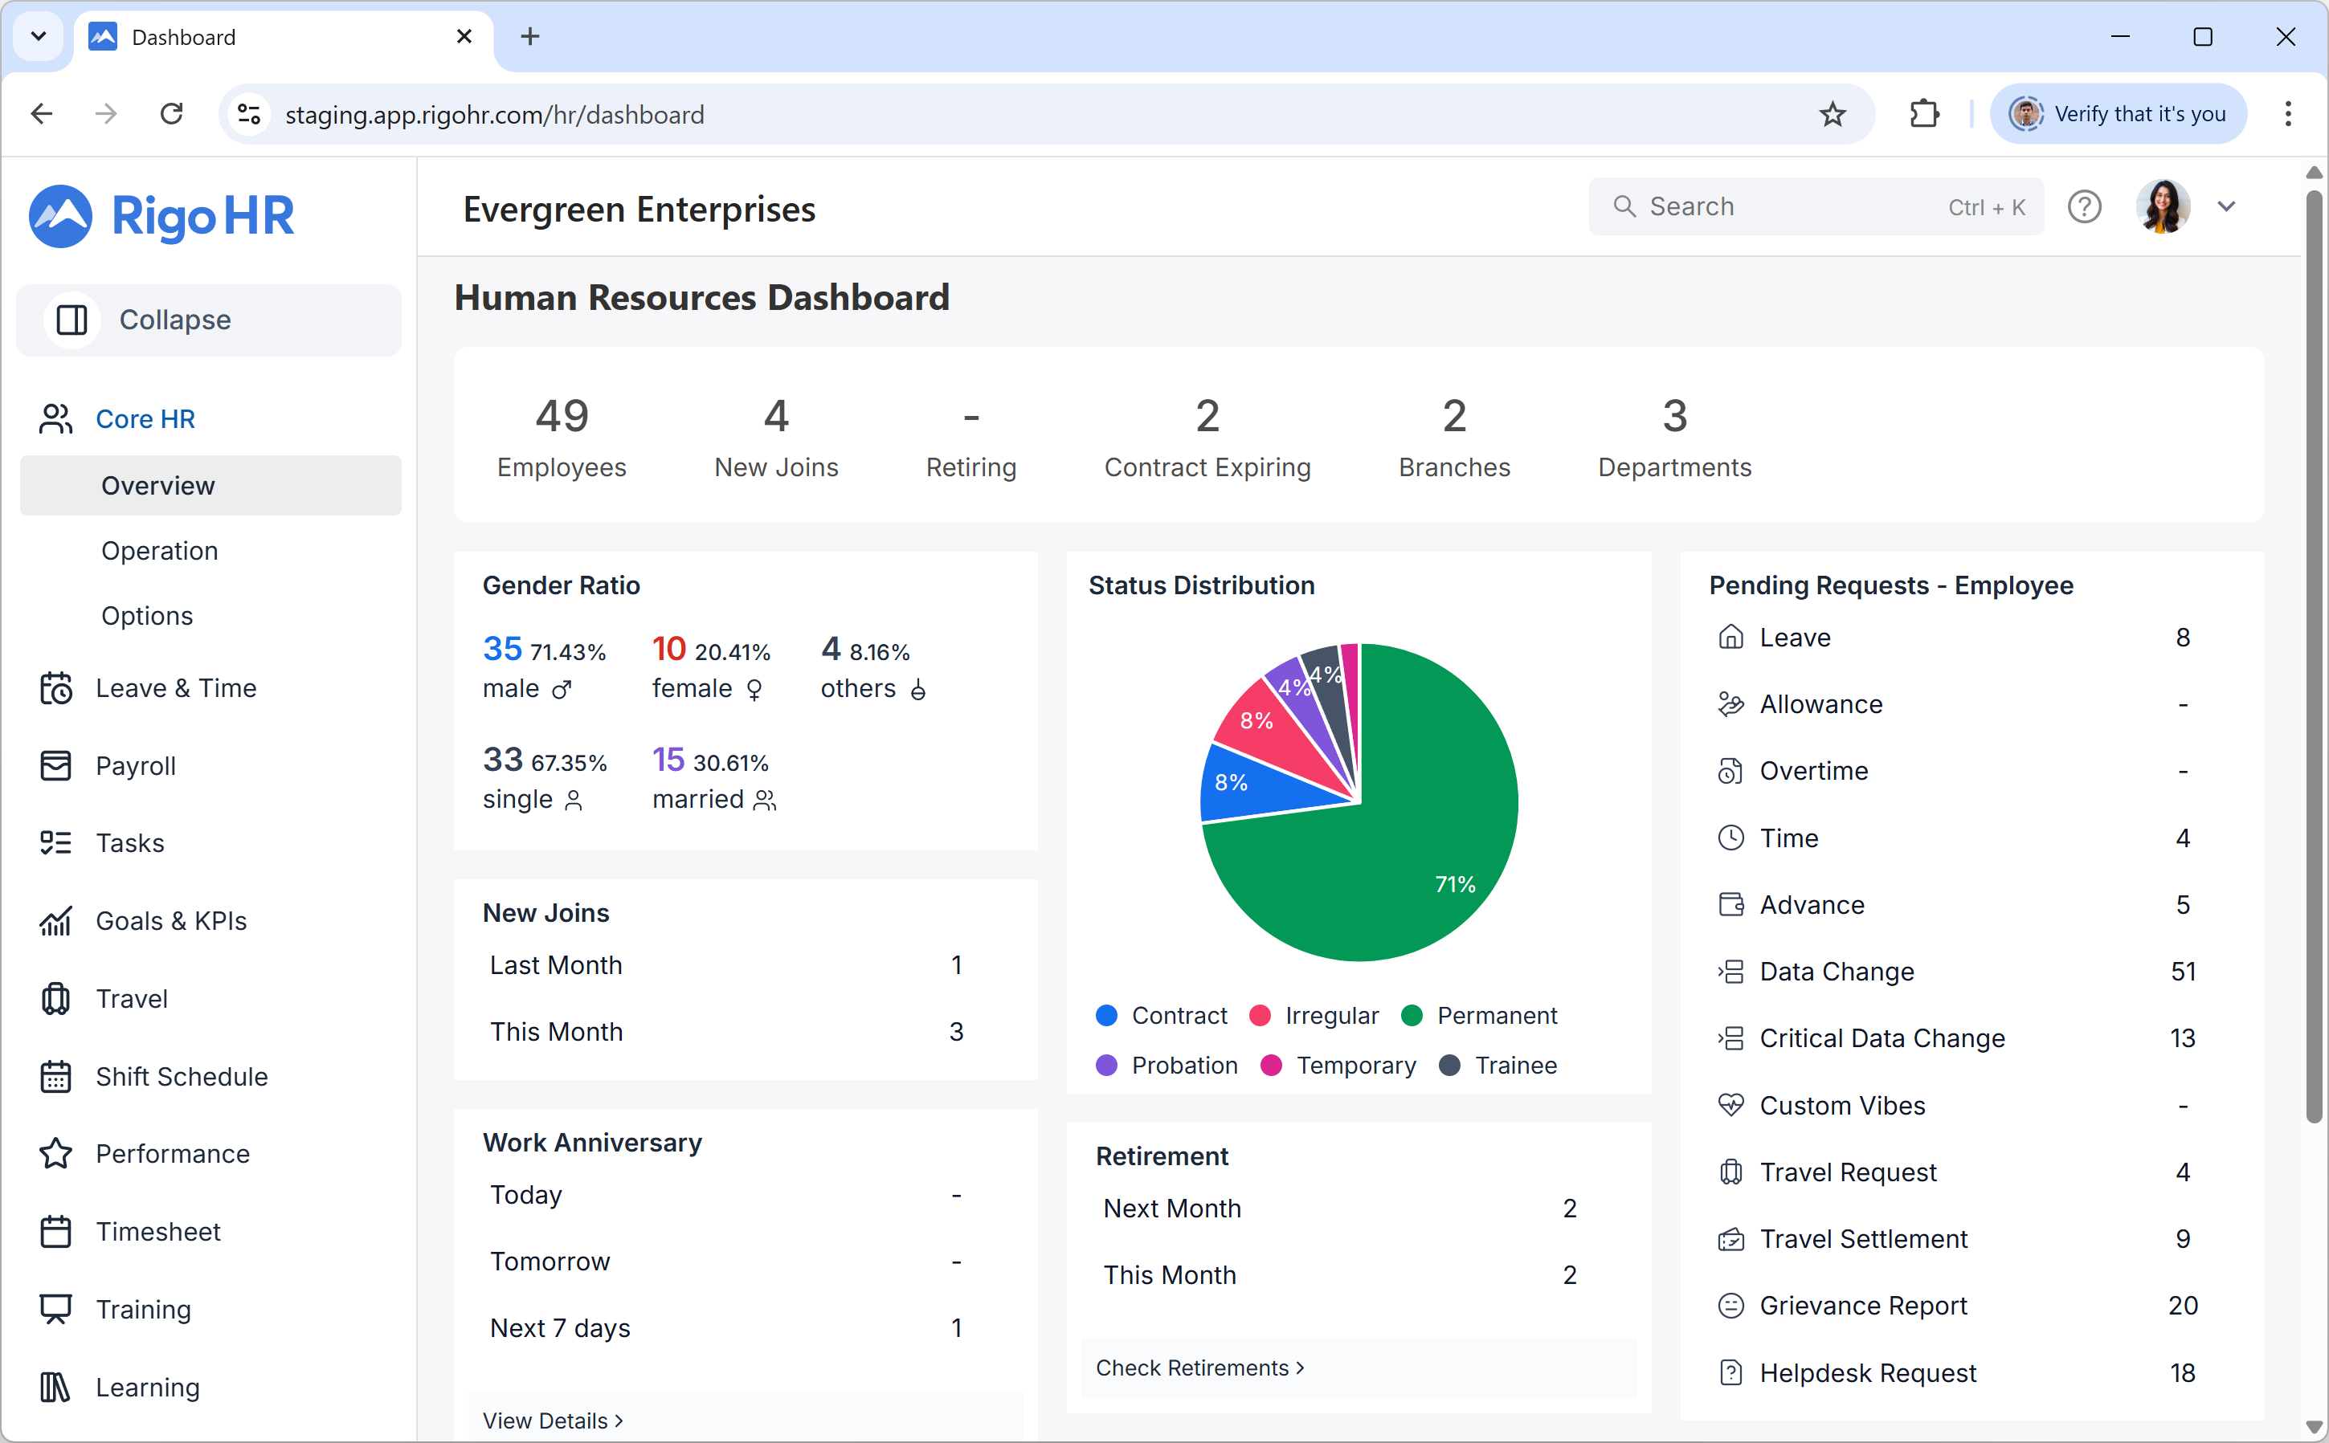The image size is (2329, 1443).
Task: Toggle Permanent legend item in chart
Action: click(x=1478, y=1016)
